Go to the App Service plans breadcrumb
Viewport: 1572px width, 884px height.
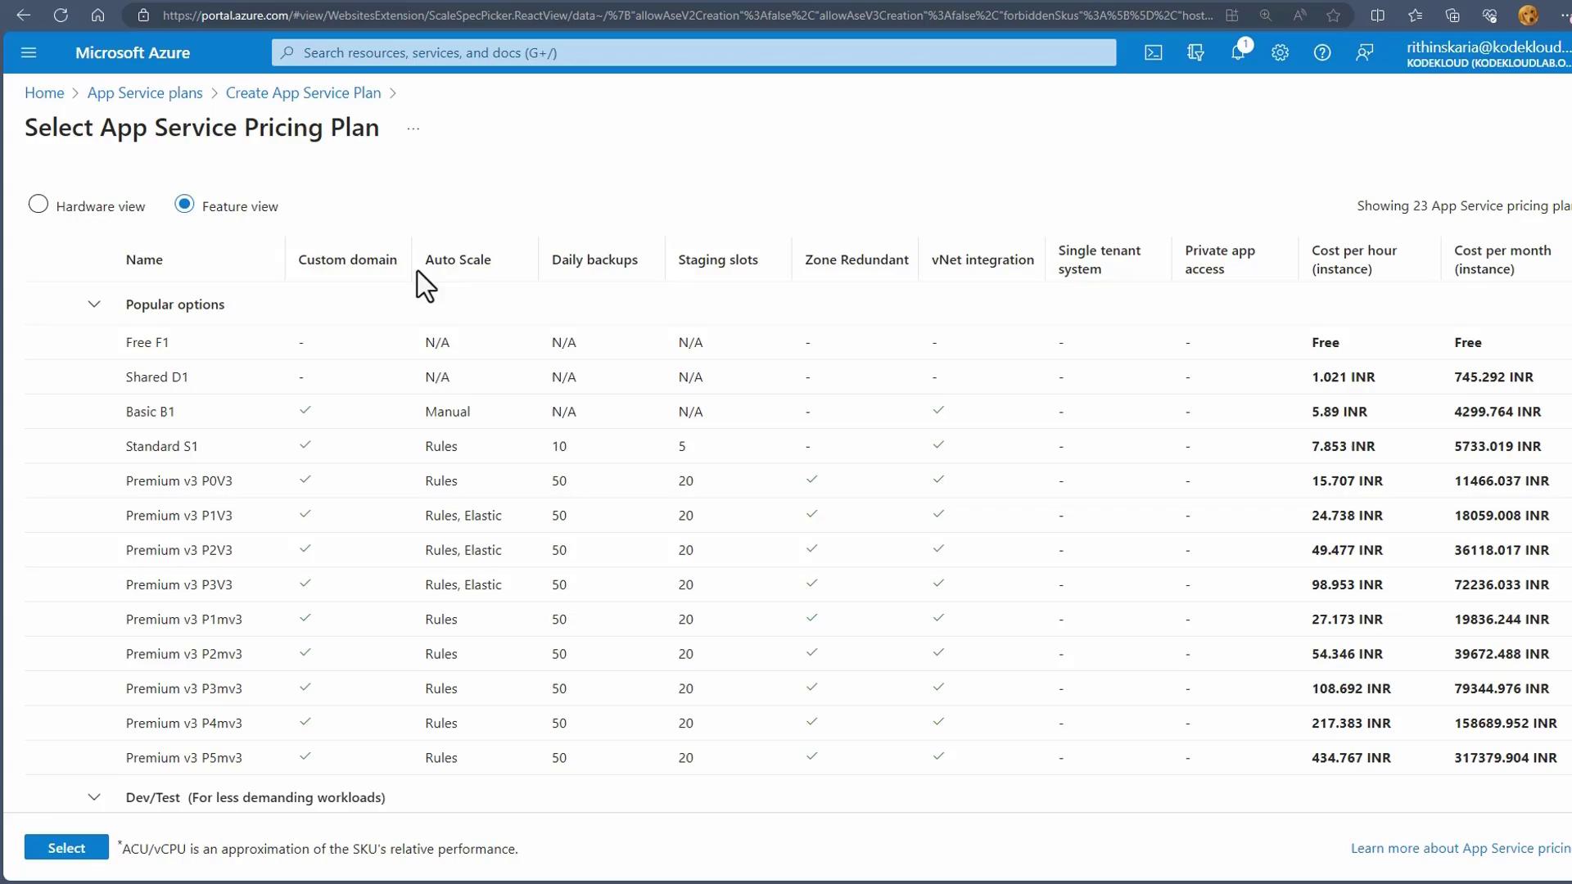coord(145,93)
